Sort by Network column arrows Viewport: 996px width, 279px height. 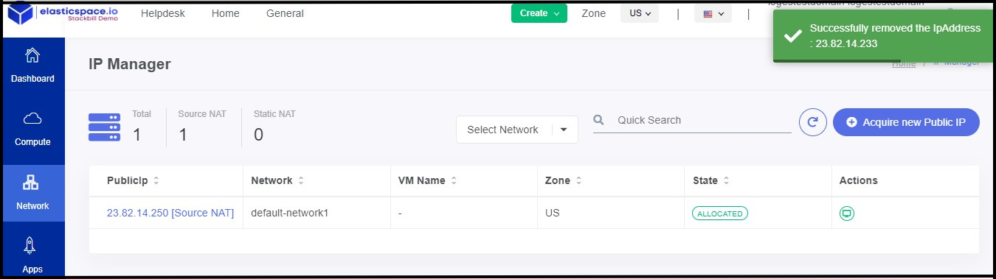click(x=301, y=180)
